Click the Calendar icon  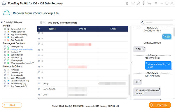tap(8, 72)
